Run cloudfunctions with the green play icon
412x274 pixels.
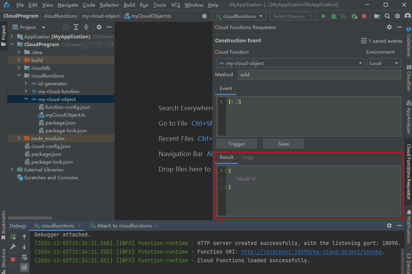(323, 16)
